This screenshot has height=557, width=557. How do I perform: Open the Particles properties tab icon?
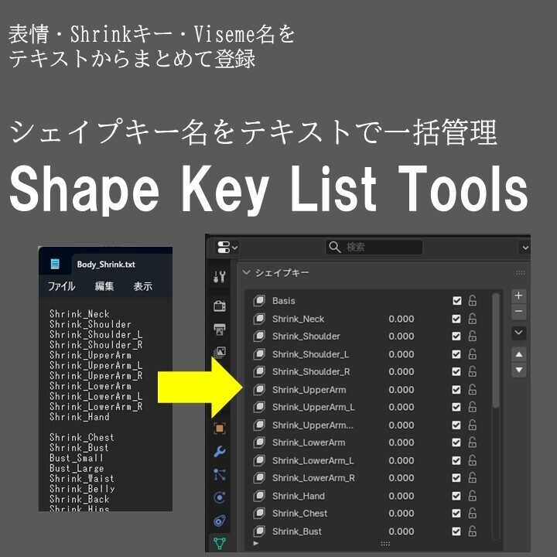click(220, 474)
